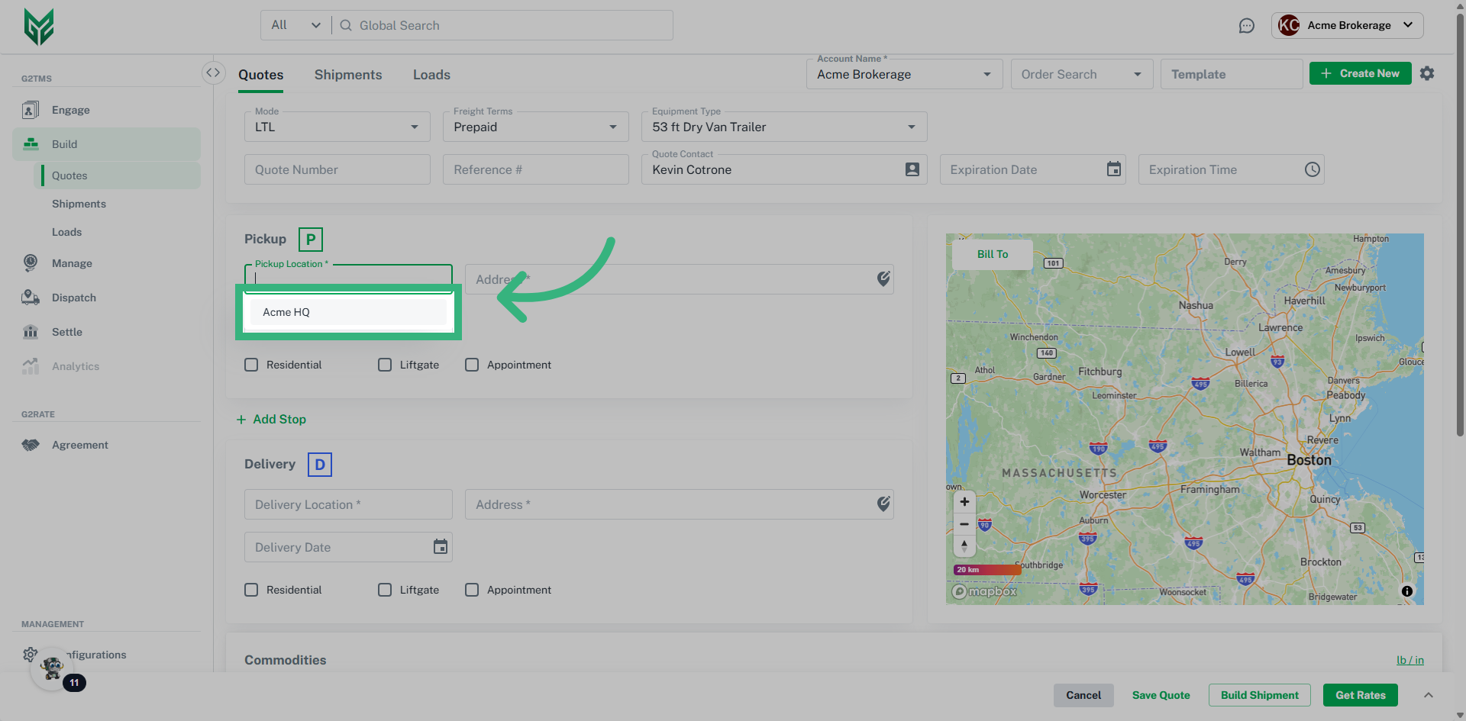Toggle the Delivery Appointment checkbox

point(472,590)
